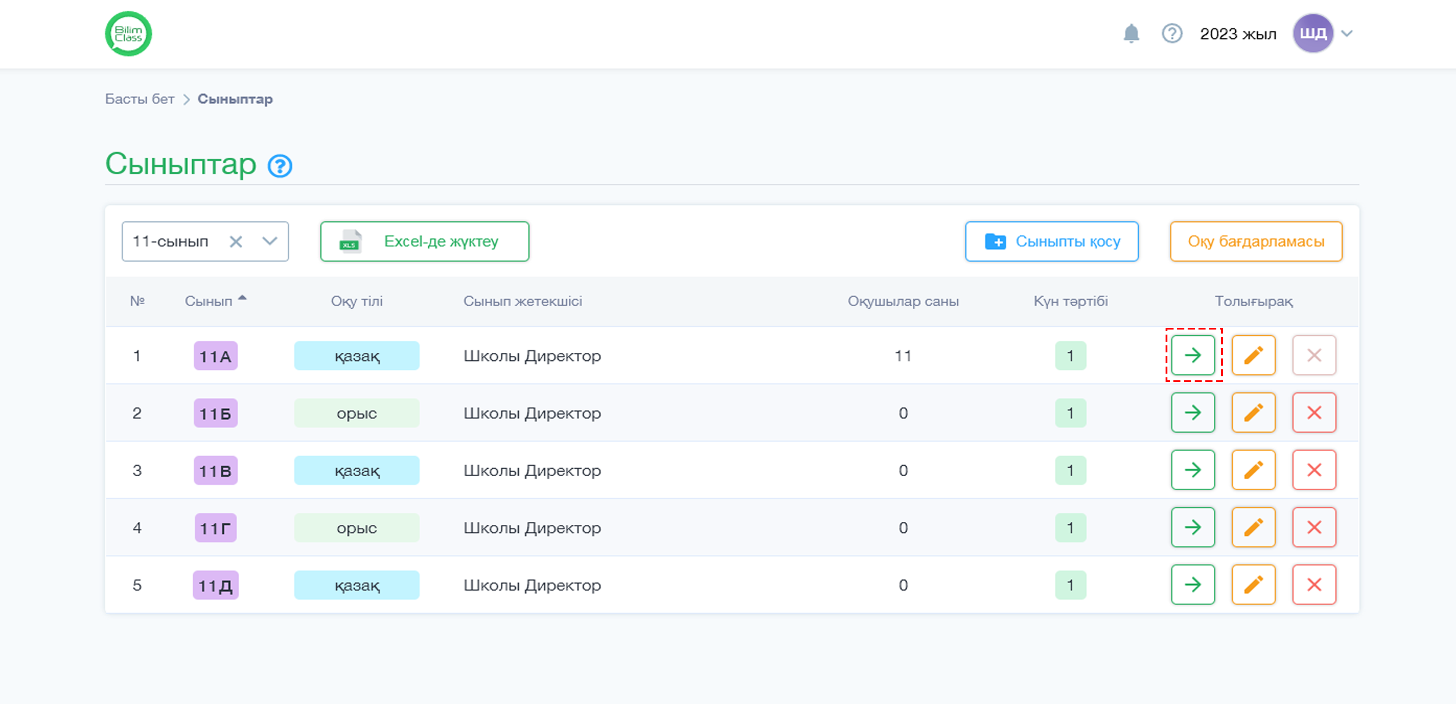Click the Сыныптар breadcrumb item
1456x704 pixels.
click(235, 99)
